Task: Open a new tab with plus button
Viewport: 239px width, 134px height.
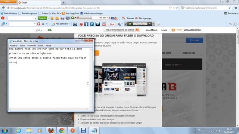Action: point(63,3)
